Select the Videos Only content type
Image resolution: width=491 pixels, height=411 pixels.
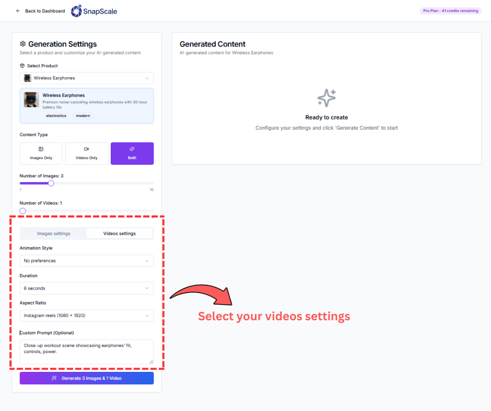coord(86,153)
